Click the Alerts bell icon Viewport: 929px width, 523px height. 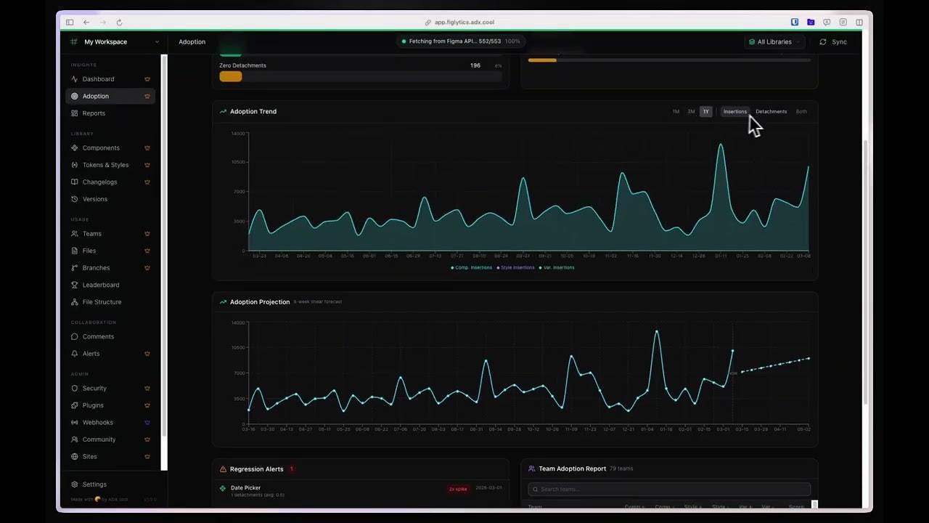tap(75, 354)
